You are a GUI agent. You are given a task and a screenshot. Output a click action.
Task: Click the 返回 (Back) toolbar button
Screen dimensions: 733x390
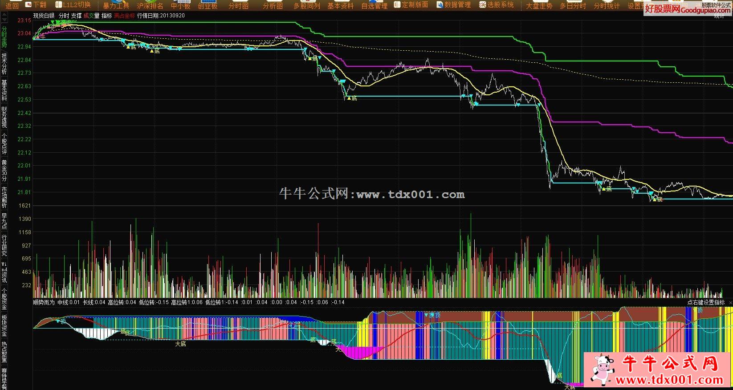click(x=12, y=6)
